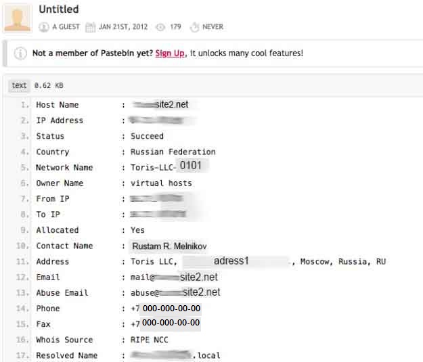Click the Rustam R. Melnikov contact name

point(169,246)
